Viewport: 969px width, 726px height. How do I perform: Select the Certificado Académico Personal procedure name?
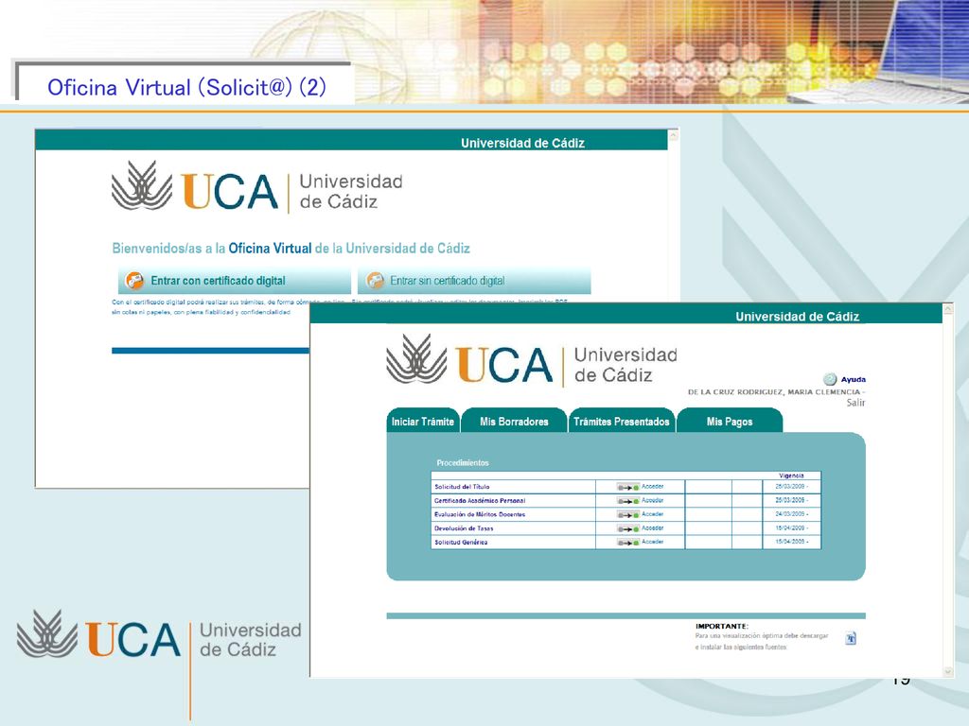tap(480, 501)
